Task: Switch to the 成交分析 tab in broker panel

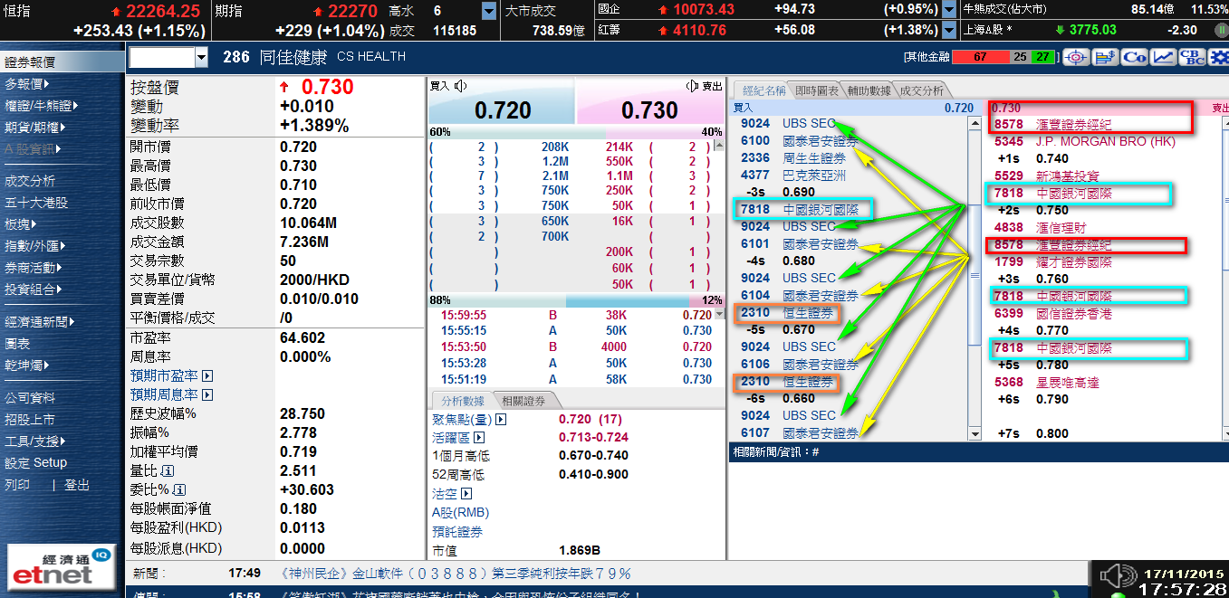Action: point(921,90)
